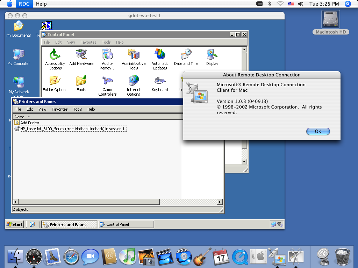Open the RDC menu in the menu bar
358x268 pixels.
[x=23, y=4]
